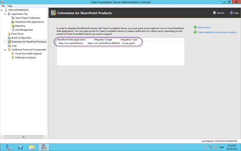Select Lab Management in the tree
Screen dimensions: 241x151
point(24,30)
